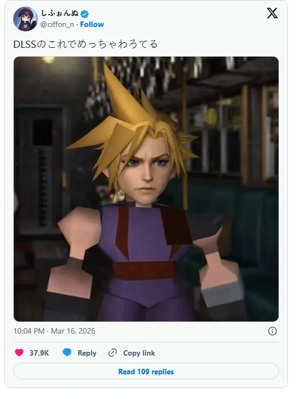Click the 37.9K like count
Viewport: 289px width, 393px height.
(40, 353)
